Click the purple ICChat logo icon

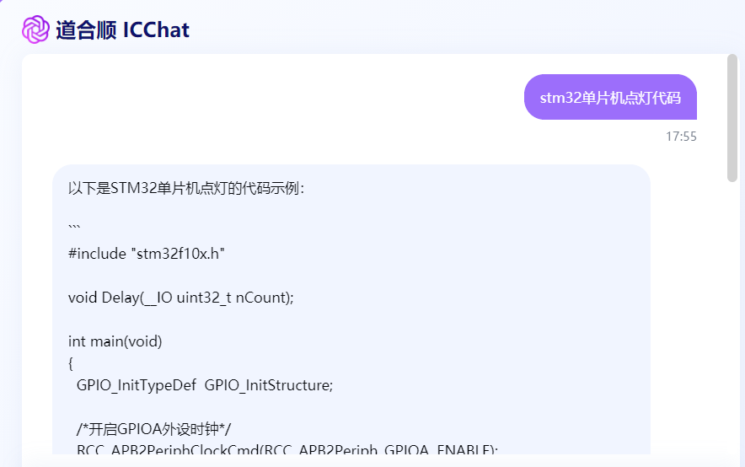[x=35, y=30]
